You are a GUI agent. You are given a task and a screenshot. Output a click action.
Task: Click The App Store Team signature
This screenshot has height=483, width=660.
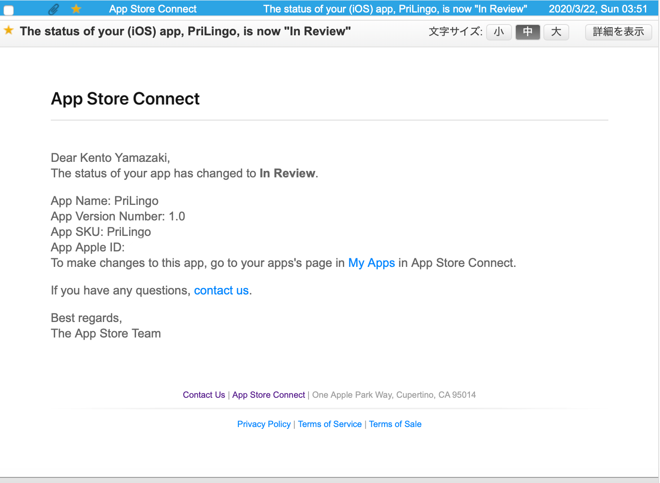pos(106,334)
